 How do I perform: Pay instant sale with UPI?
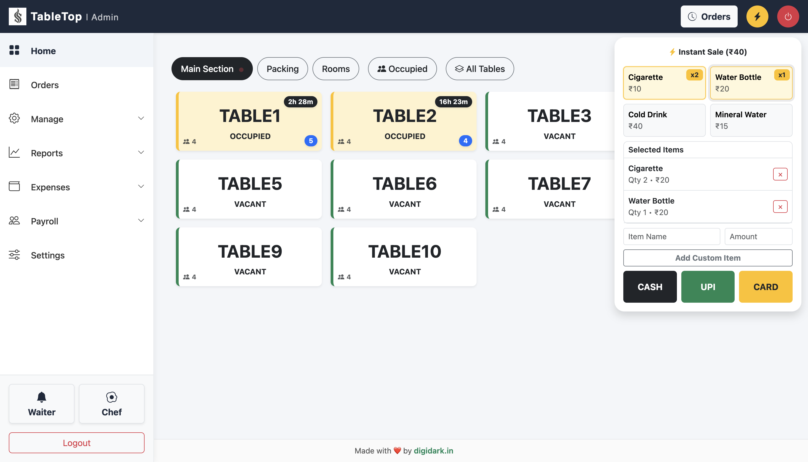click(707, 286)
